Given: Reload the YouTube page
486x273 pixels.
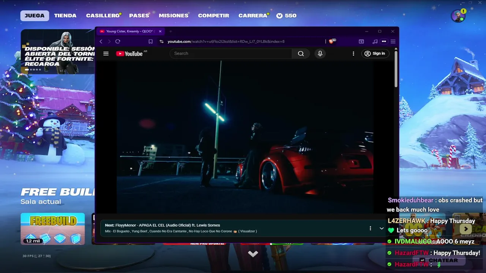Looking at the screenshot, I should [118, 41].
